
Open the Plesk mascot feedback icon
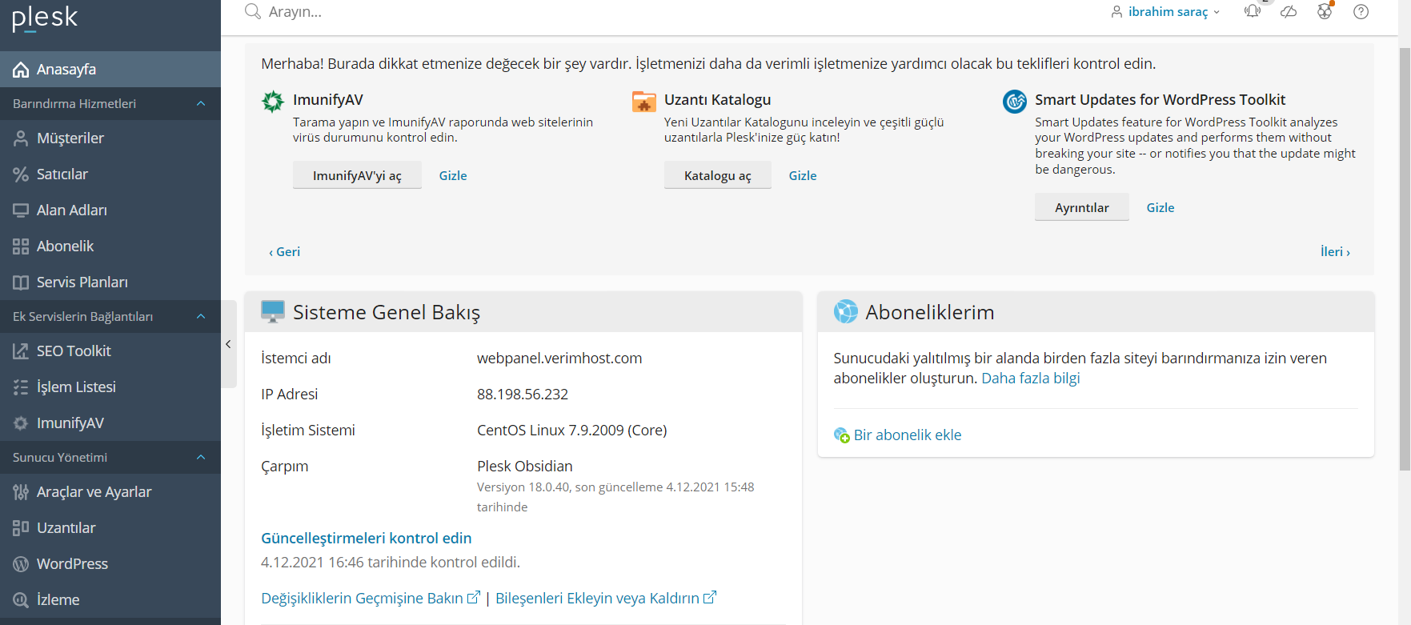coord(1325,11)
